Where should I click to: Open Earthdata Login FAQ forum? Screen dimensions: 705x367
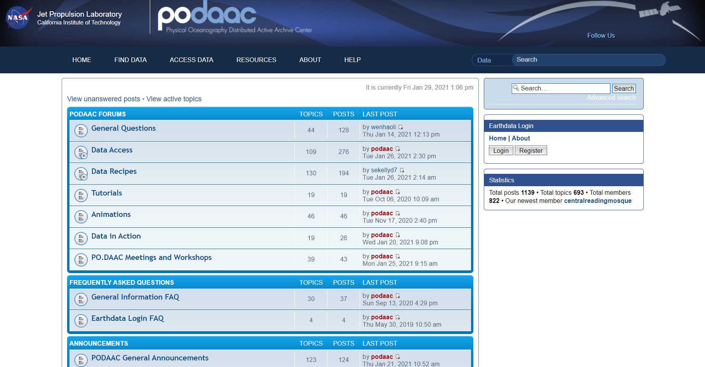pos(127,319)
